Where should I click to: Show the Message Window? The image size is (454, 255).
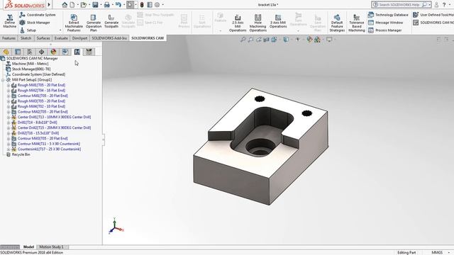click(x=385, y=23)
